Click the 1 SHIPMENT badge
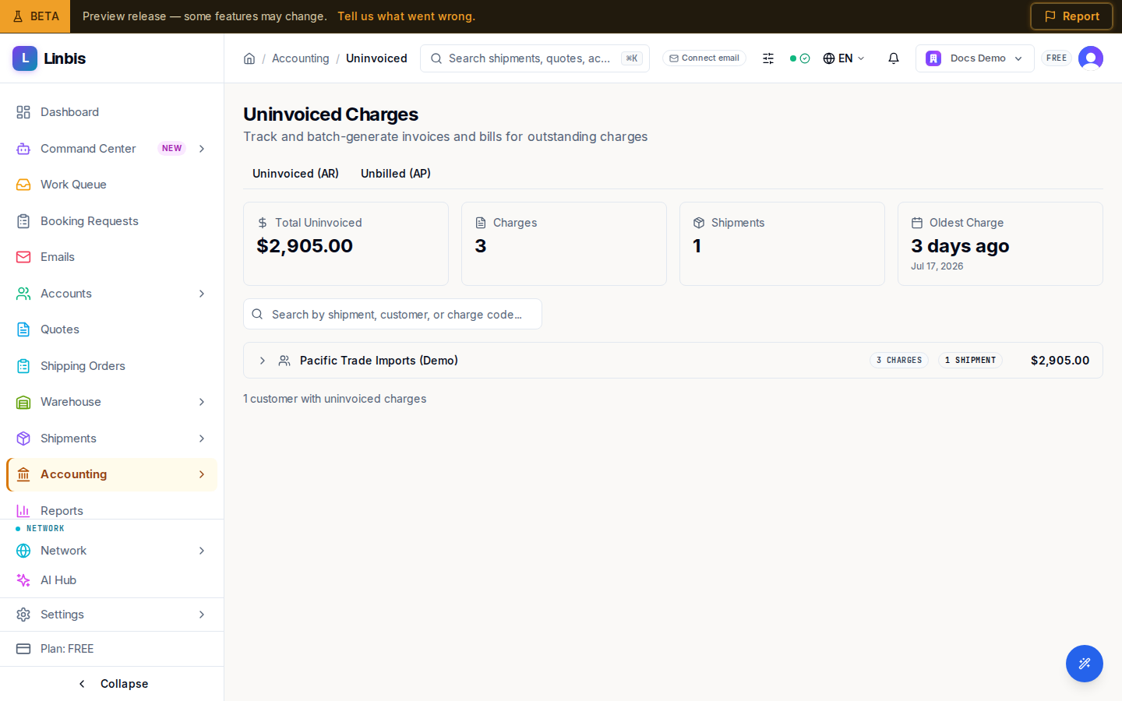Screen dimensions: 1122x701 click(x=970, y=361)
